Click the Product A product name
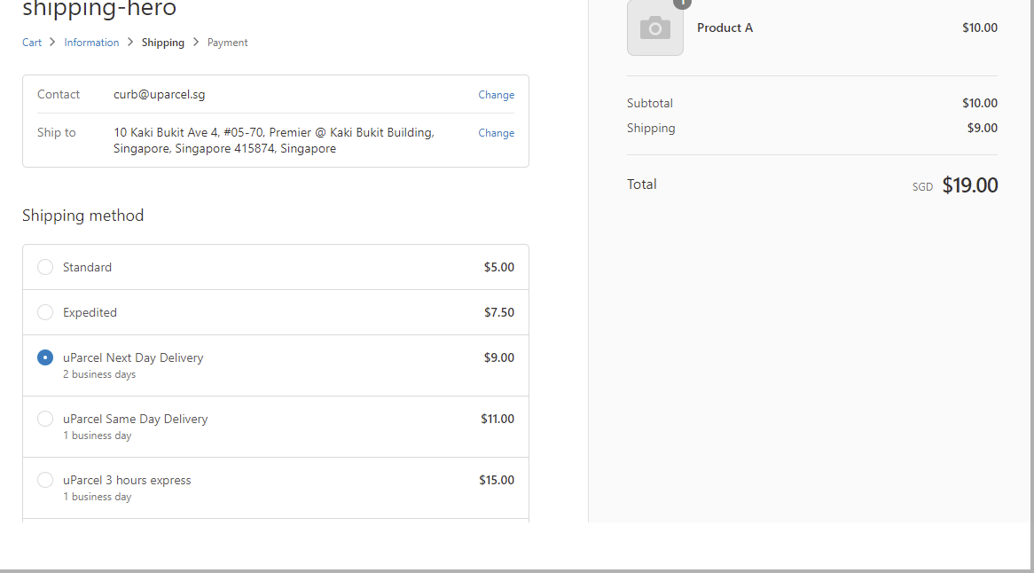The image size is (1034, 573). point(725,27)
